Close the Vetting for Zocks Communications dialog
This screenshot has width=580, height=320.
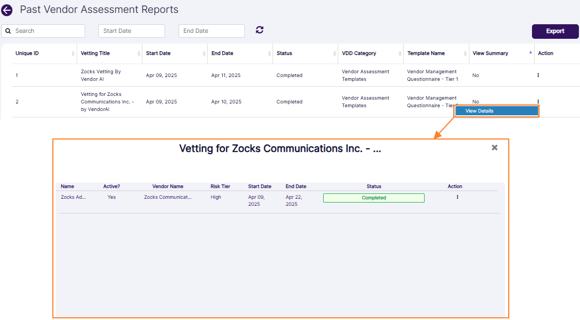click(494, 147)
